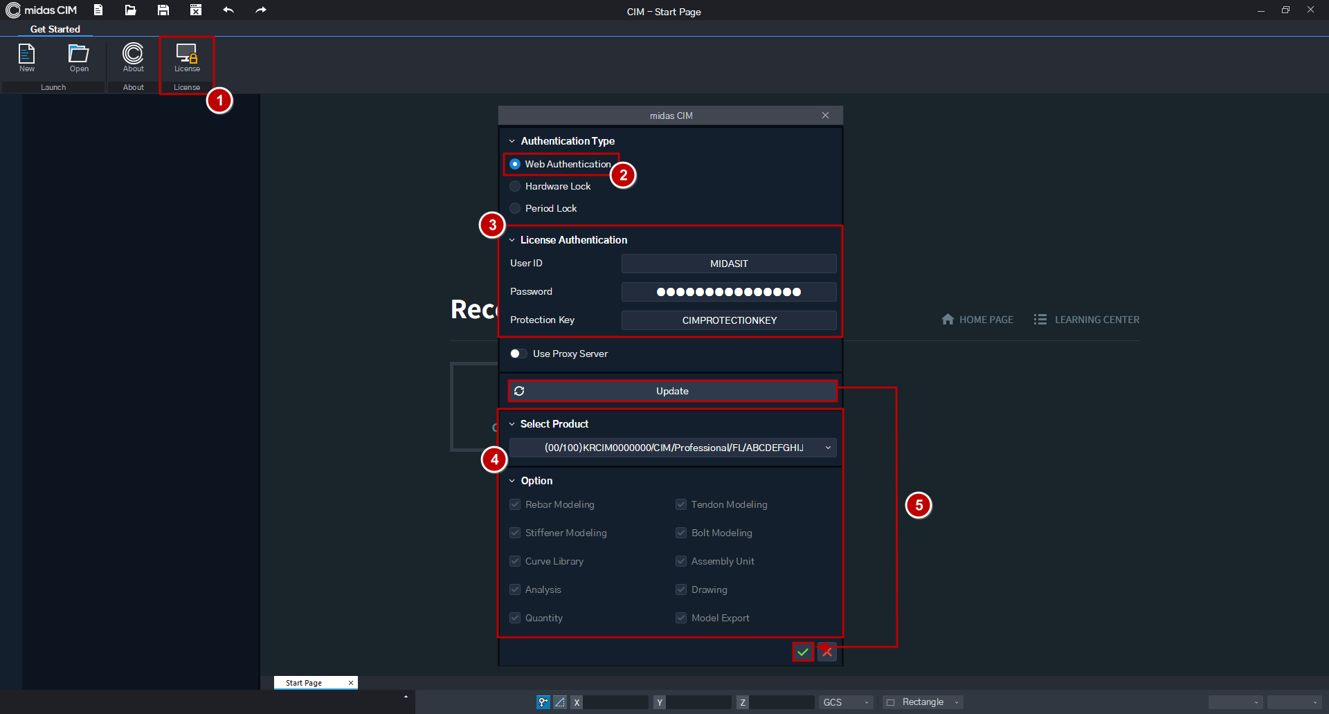This screenshot has width=1329, height=714.
Task: Click the Y coordinate input field
Action: pos(698,702)
